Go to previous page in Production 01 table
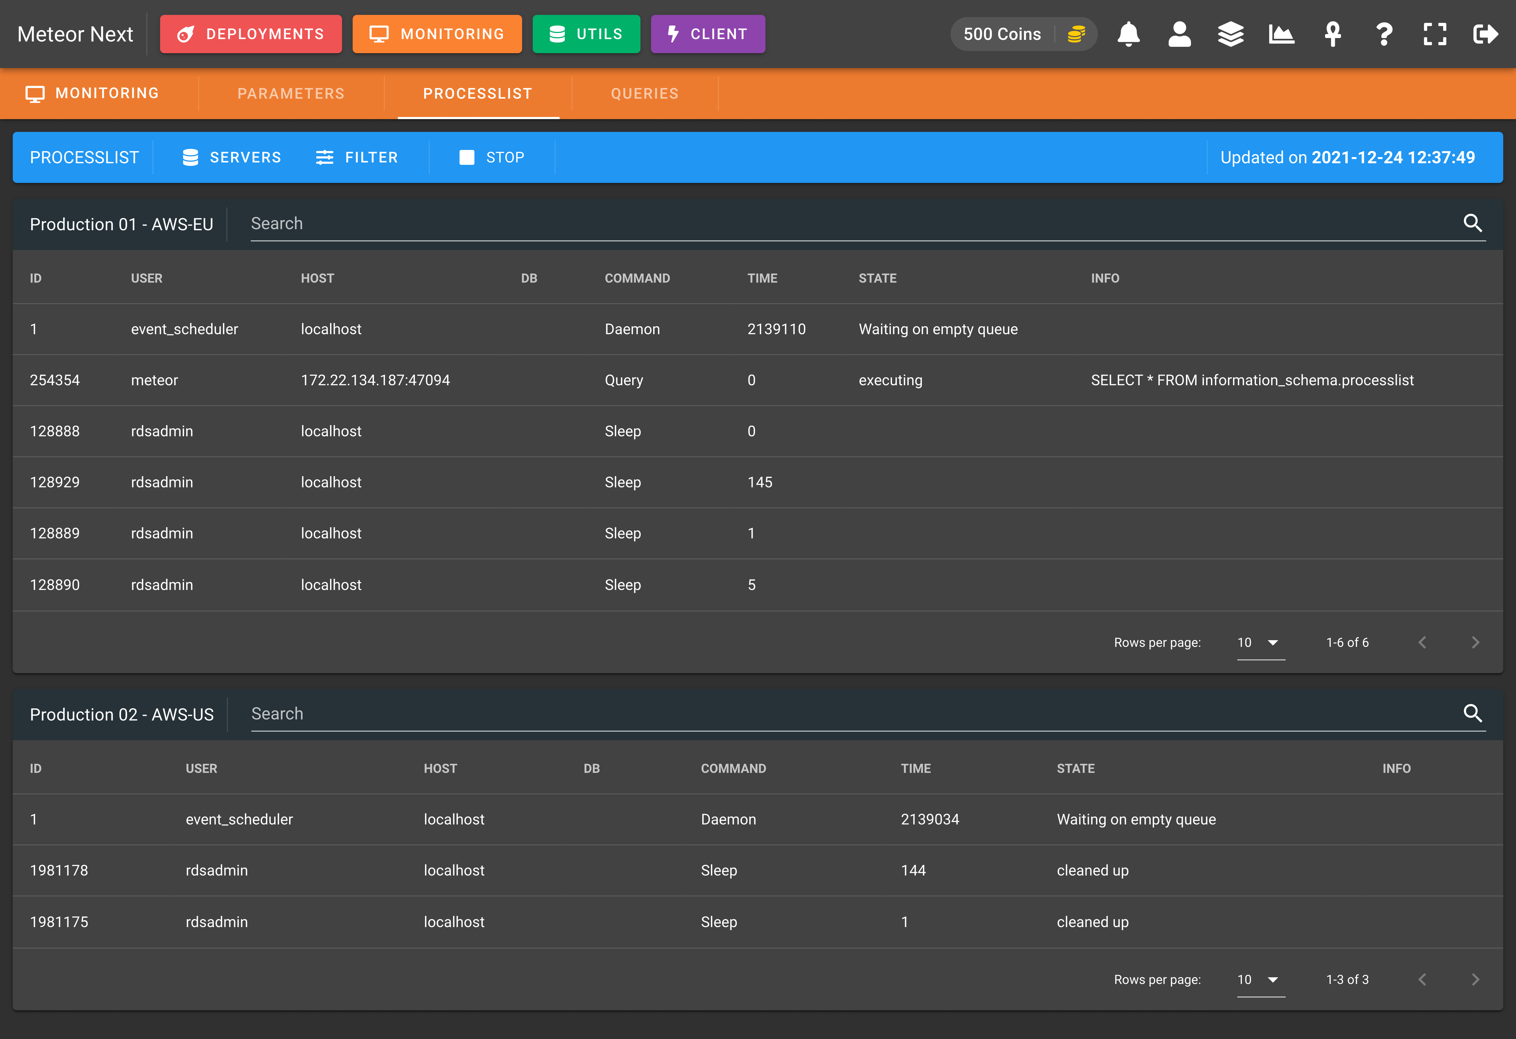Screen dimensions: 1516x1039 1422,642
